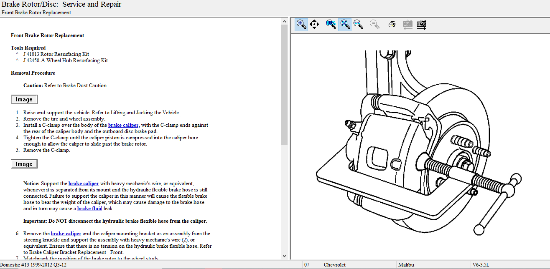Go to previous image camera icon
The image size is (550, 269).
408,24
